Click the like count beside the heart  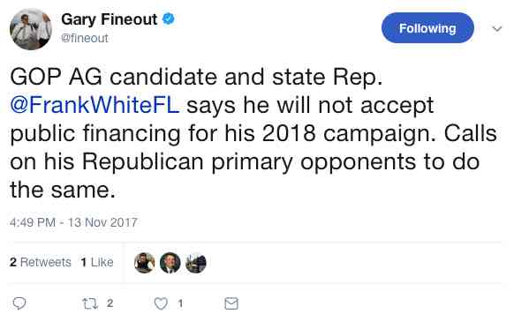click(180, 303)
